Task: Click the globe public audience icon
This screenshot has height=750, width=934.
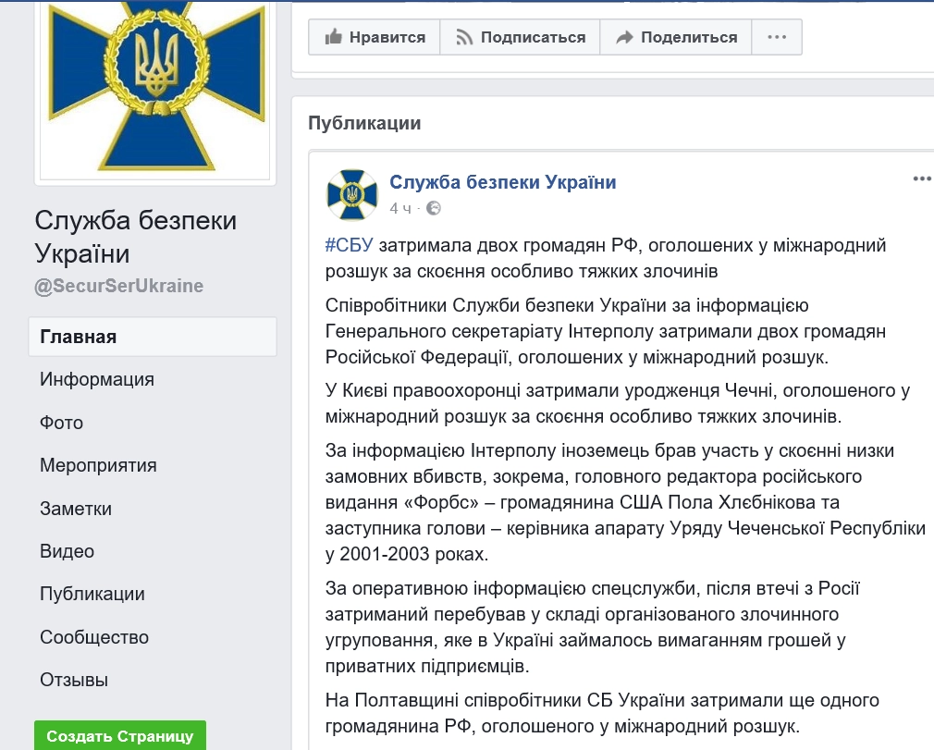Action: [434, 208]
